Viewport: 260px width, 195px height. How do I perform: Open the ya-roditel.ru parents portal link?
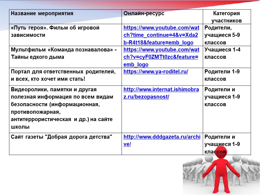point(156,71)
